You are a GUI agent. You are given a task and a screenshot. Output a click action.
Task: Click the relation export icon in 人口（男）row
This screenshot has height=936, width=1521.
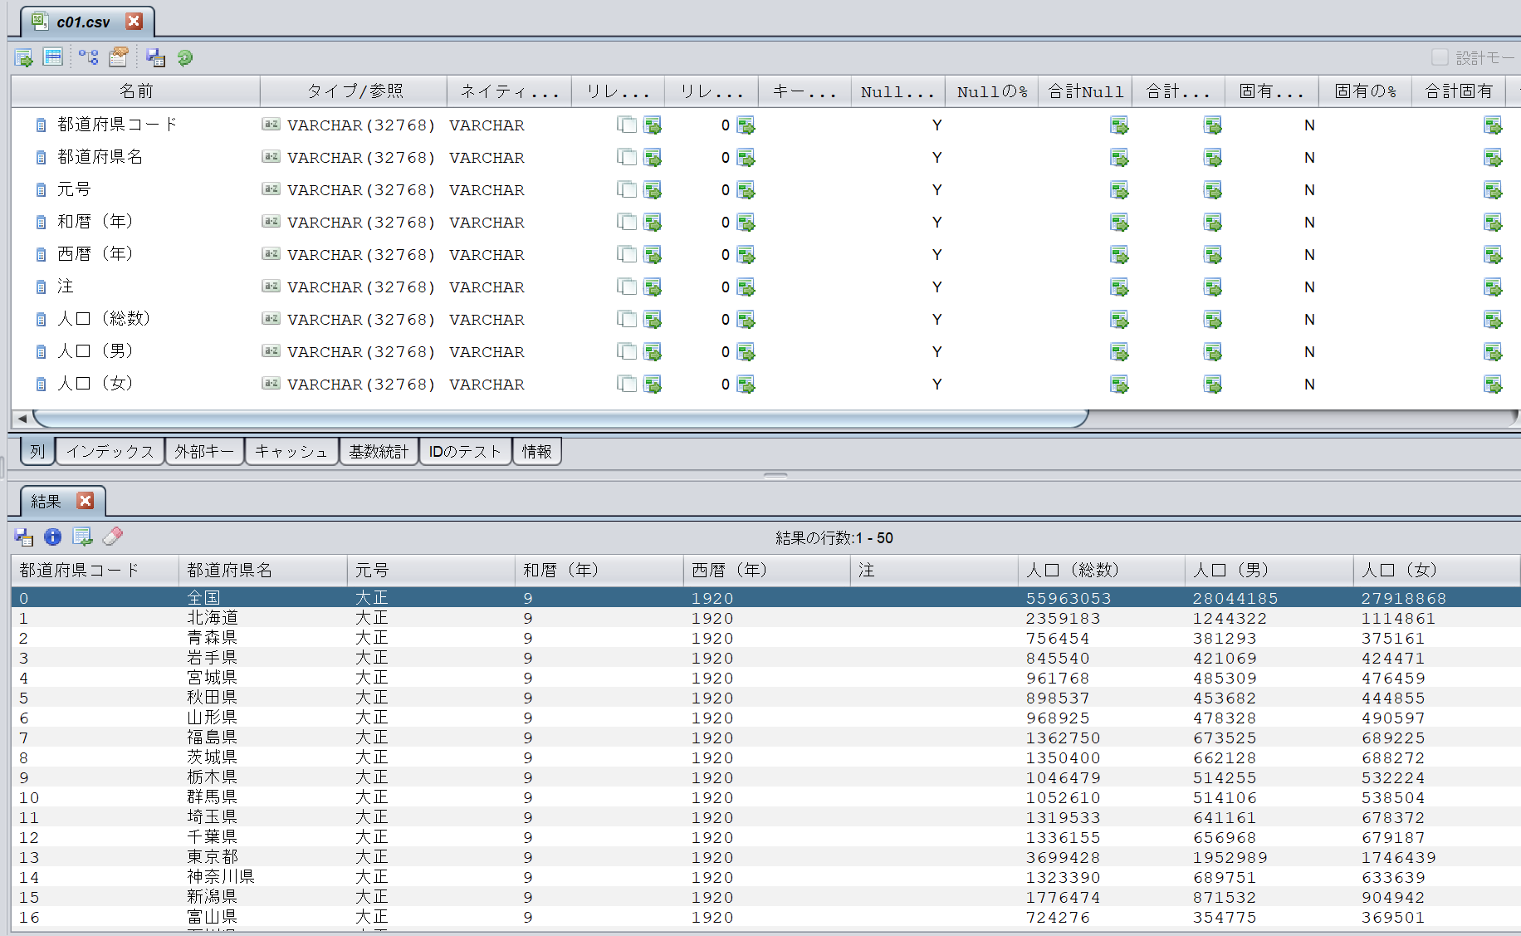[x=653, y=352]
